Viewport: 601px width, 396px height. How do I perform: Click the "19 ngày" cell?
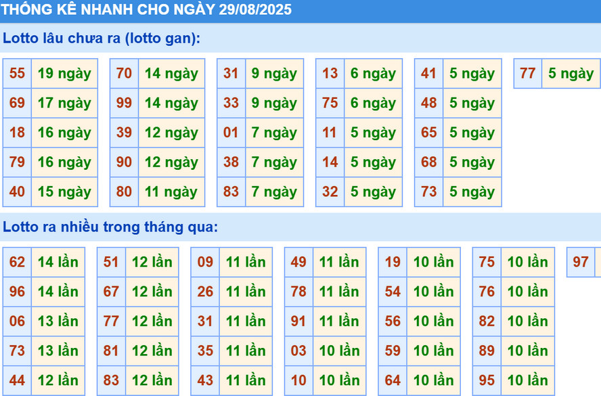click(x=64, y=74)
